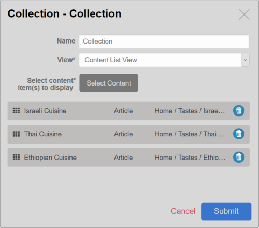The image size is (259, 228).
Task: Click trash icon on Ethiopian Cuisine row
Action: point(239,157)
